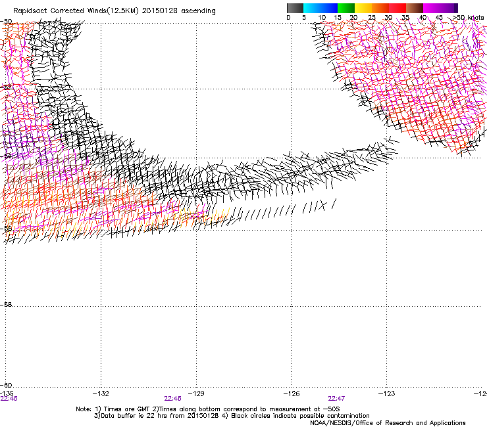Click the magenta 40–45 knot legend swatch
The image size is (487, 427).
pyautogui.click(x=432, y=8)
